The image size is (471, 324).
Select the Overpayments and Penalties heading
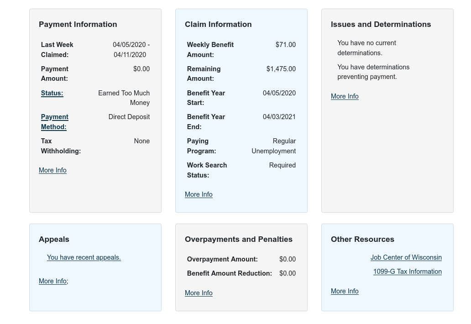239,239
